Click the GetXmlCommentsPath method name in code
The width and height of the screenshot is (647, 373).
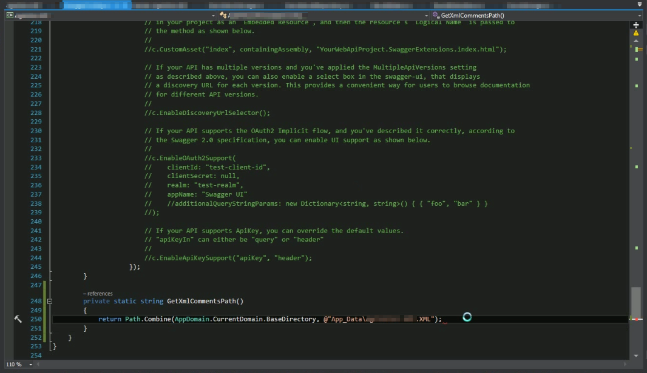202,302
